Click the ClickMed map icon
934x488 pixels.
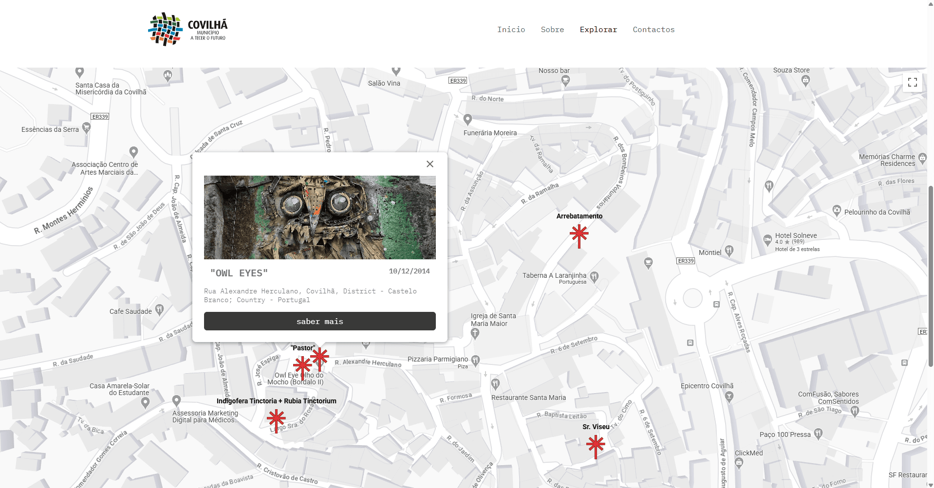pos(739,464)
